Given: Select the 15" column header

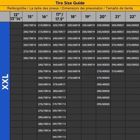Looking at the screenshot, I should [30, 17].
